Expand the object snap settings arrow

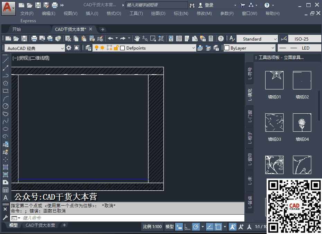coord(225,227)
